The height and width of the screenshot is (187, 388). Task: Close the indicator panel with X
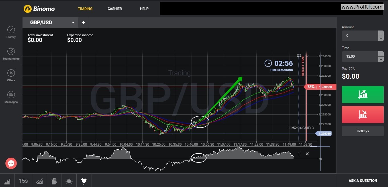point(307,154)
